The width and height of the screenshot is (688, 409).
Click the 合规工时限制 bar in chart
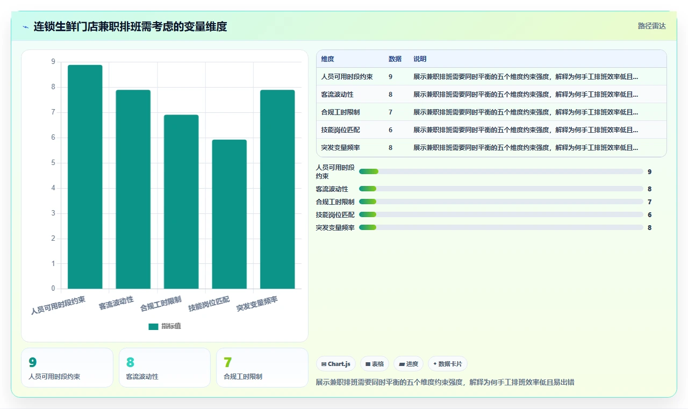pyautogui.click(x=181, y=202)
